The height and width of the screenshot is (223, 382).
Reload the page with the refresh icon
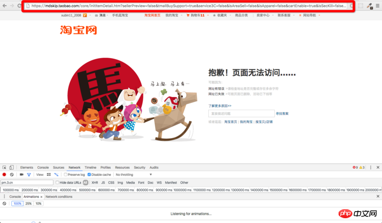(x=19, y=6)
